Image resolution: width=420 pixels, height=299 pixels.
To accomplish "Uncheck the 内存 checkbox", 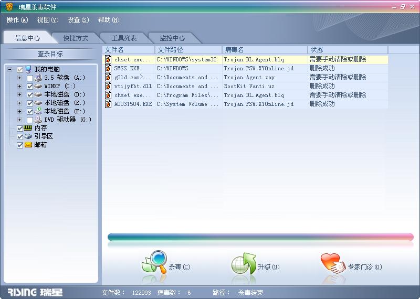I will pyautogui.click(x=20, y=129).
